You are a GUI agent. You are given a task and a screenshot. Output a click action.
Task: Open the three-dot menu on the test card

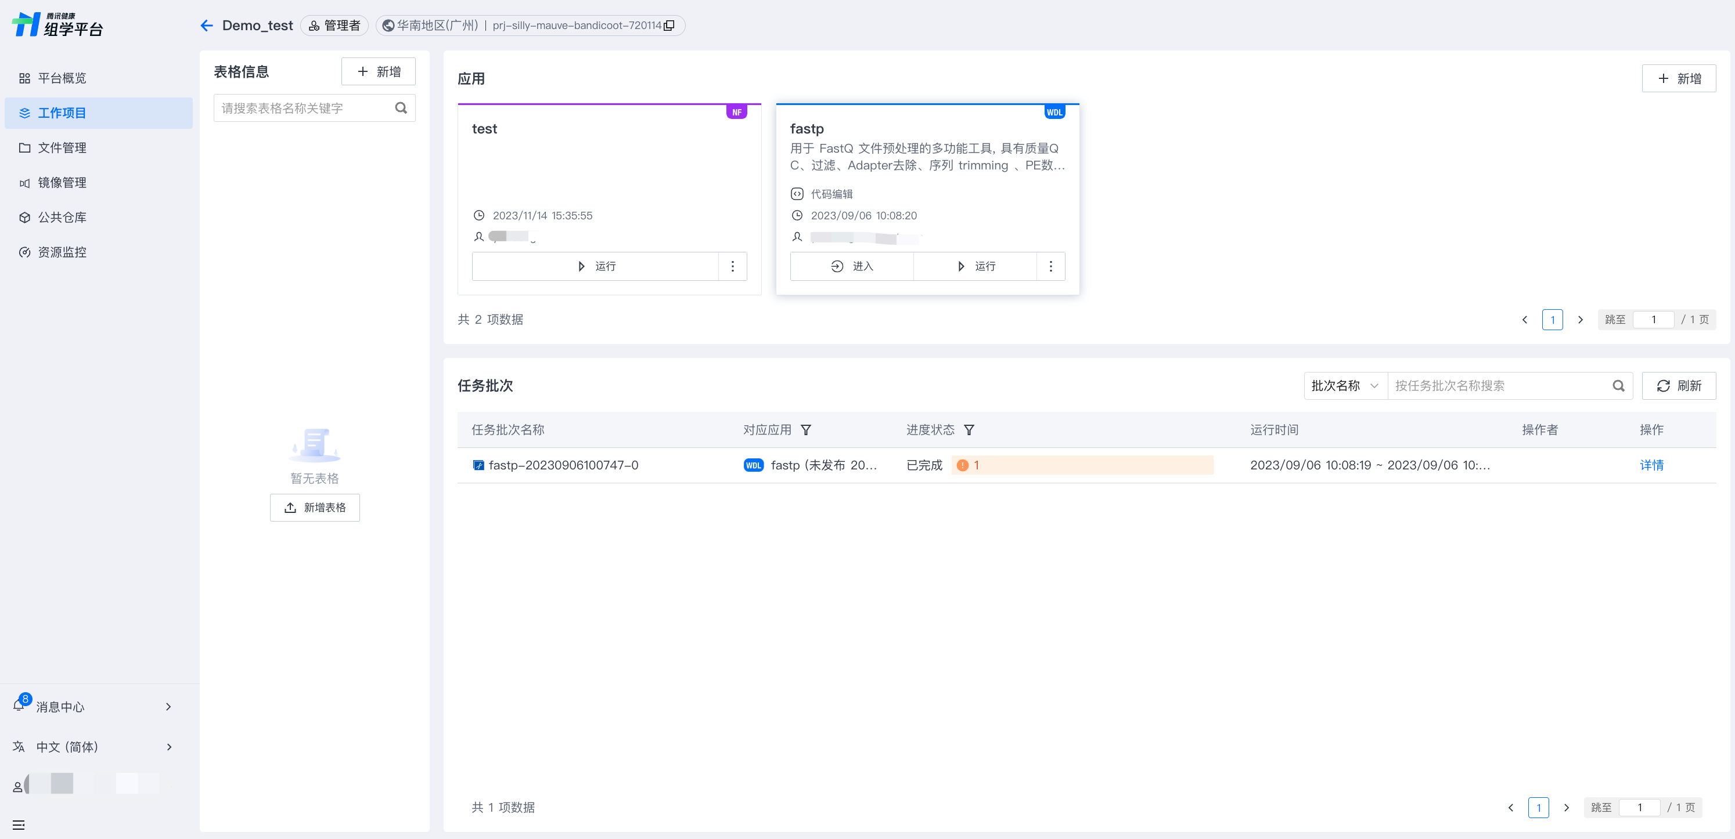(x=733, y=266)
